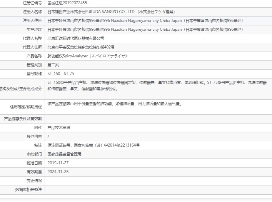Select the production address value beside 生产地址
The width and height of the screenshot is (272, 202).
(145, 30)
